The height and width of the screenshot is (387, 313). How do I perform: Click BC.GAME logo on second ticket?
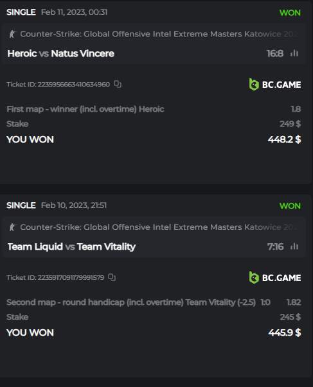[275, 278]
